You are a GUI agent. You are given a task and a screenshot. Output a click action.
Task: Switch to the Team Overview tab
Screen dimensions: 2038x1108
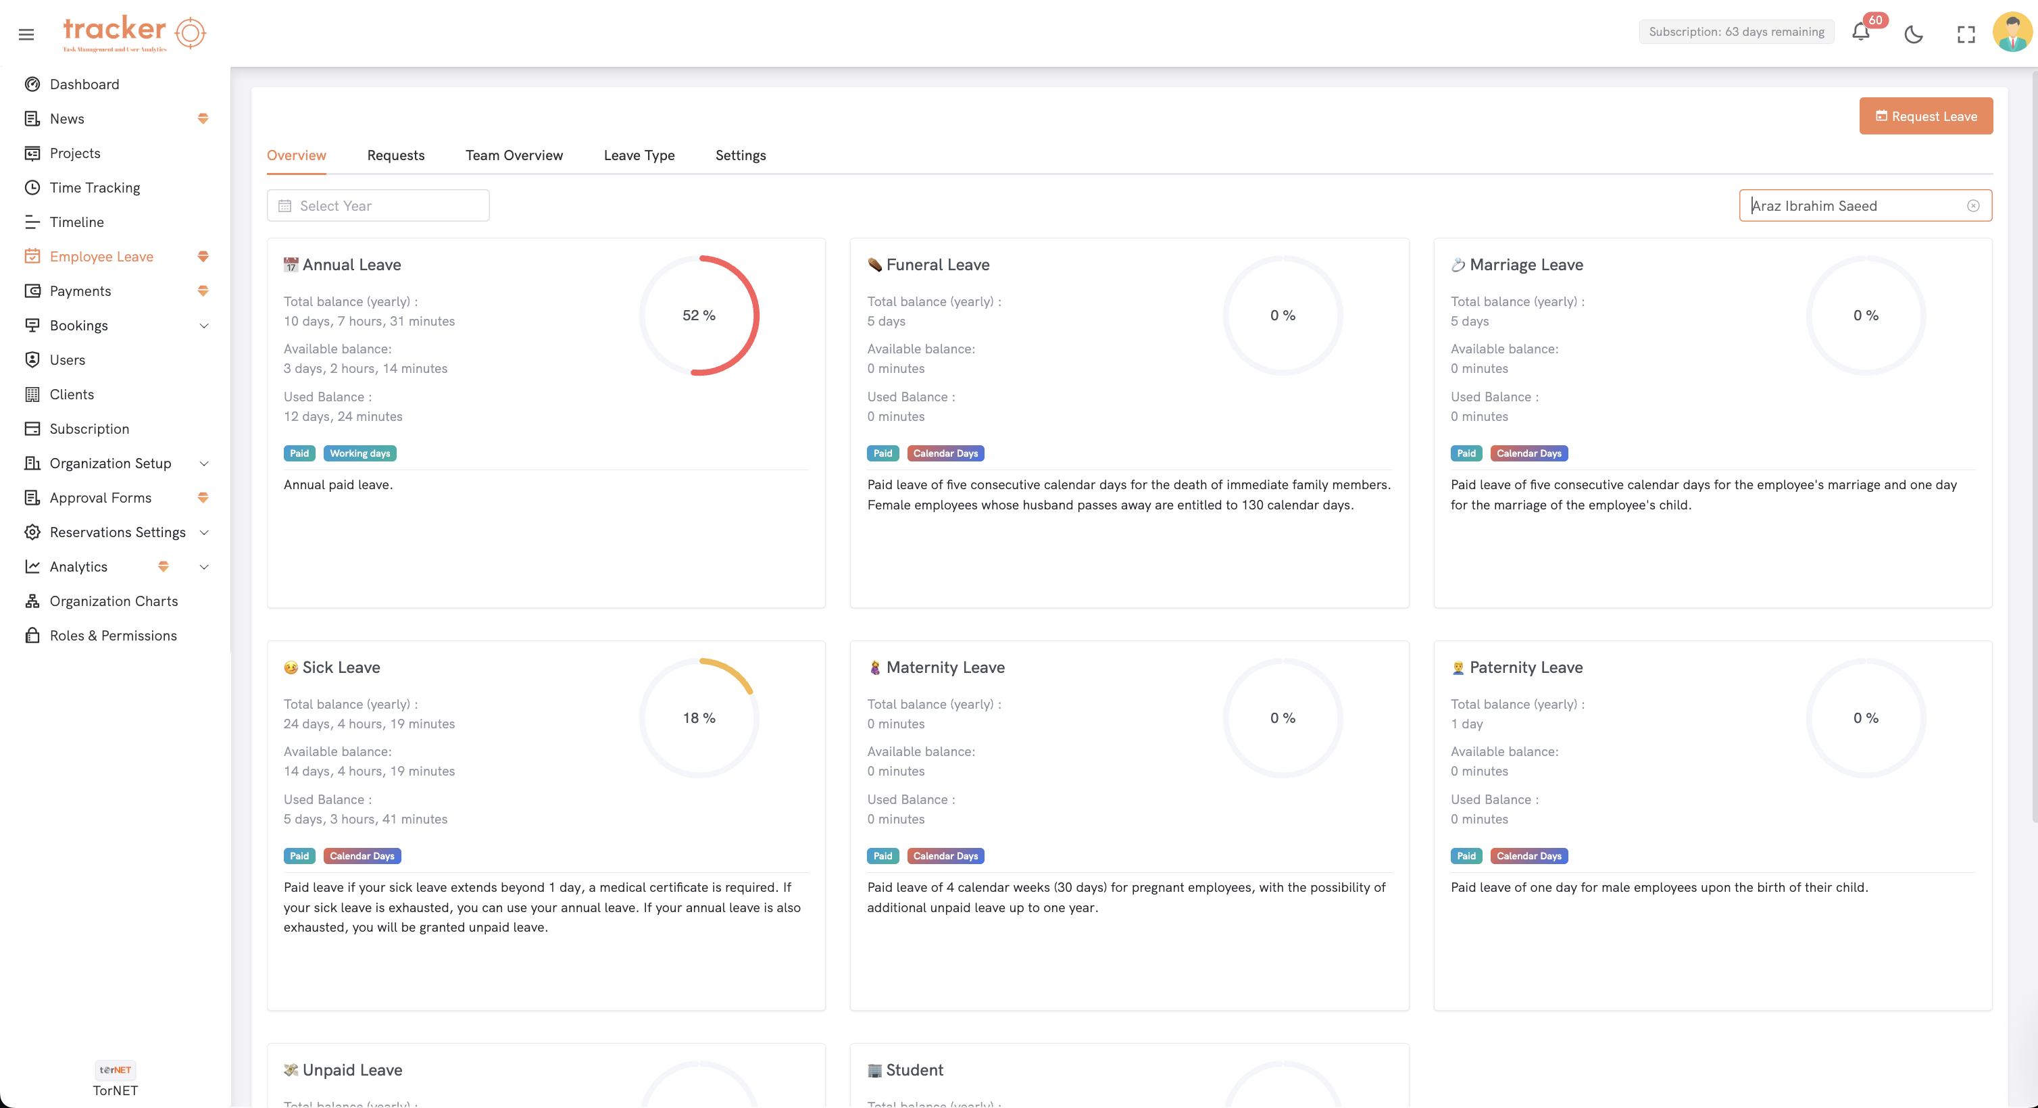click(x=514, y=155)
